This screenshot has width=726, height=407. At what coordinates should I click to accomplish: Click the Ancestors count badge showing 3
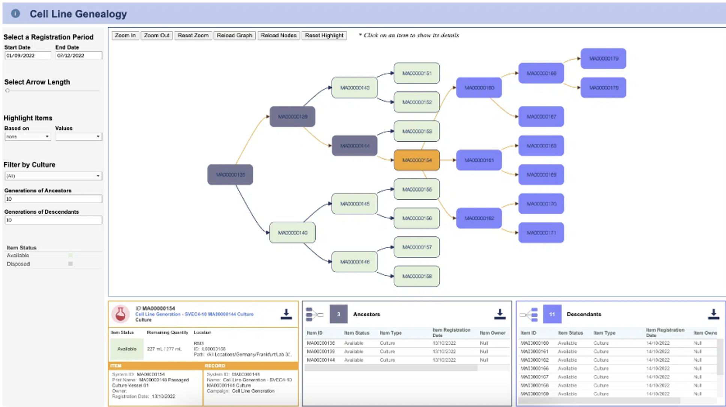[x=338, y=314]
